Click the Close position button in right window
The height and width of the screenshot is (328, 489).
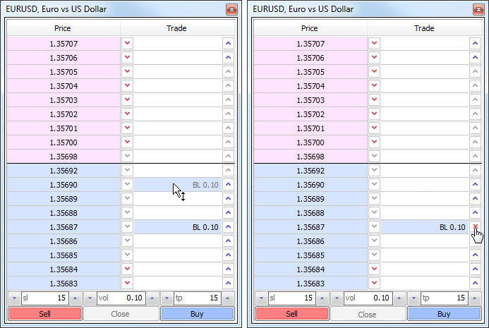pyautogui.click(x=366, y=314)
